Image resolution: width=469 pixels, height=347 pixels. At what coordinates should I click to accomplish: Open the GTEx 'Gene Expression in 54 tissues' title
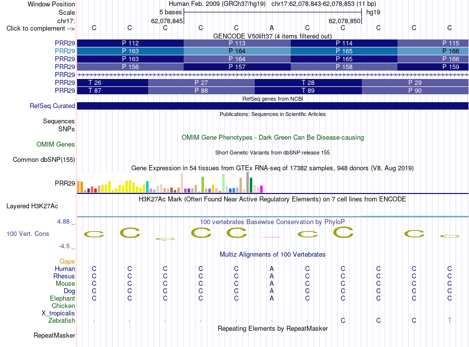point(273,168)
